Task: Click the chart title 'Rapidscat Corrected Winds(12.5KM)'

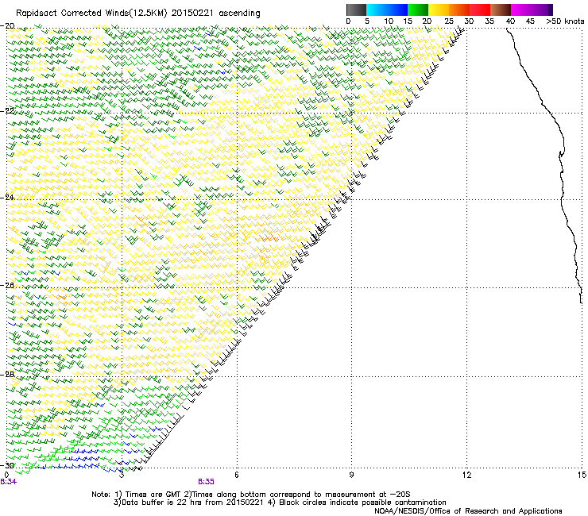Action: coord(91,13)
